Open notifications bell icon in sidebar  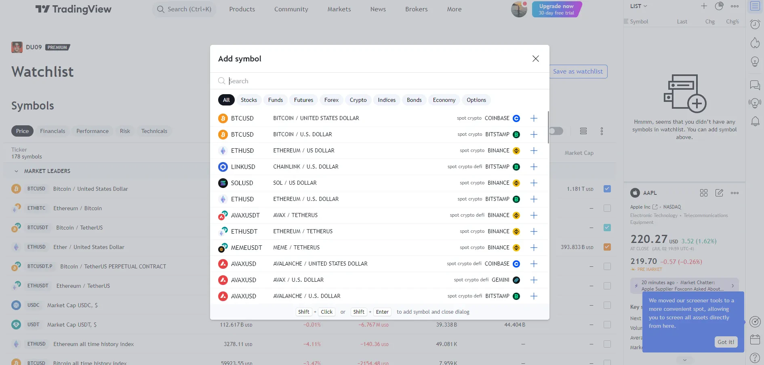coord(755,121)
